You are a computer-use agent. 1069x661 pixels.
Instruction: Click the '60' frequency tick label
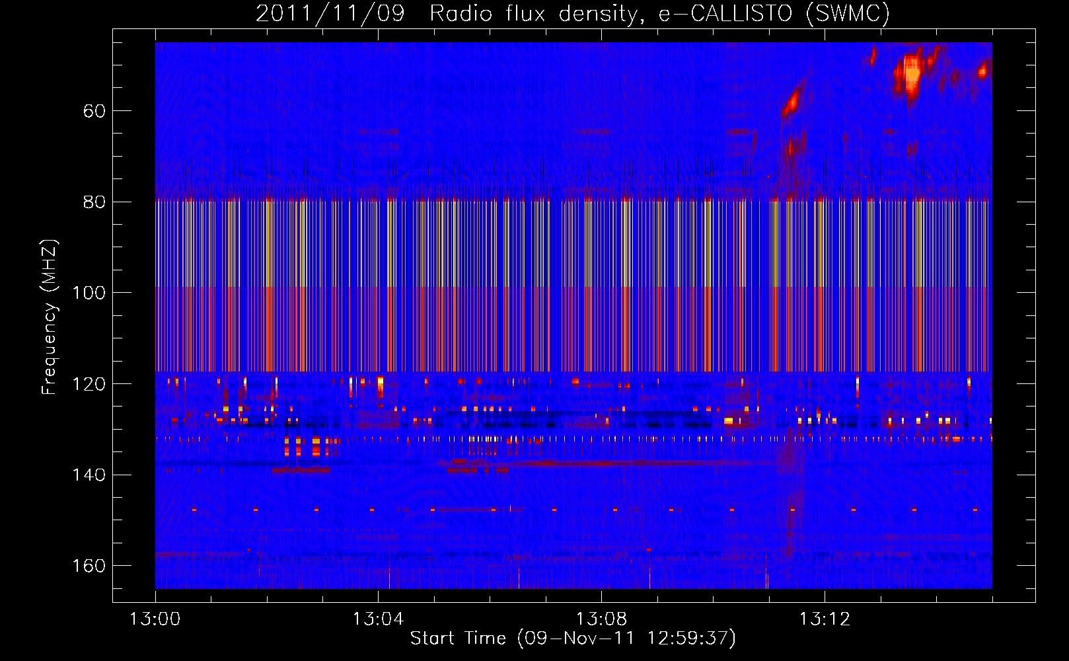pyautogui.click(x=94, y=110)
